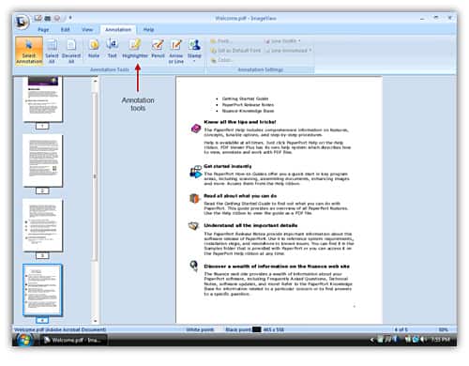Click the thumbnail panel scroll down arrow
Image resolution: width=469 pixels, height=366 pixels.
tap(96, 321)
